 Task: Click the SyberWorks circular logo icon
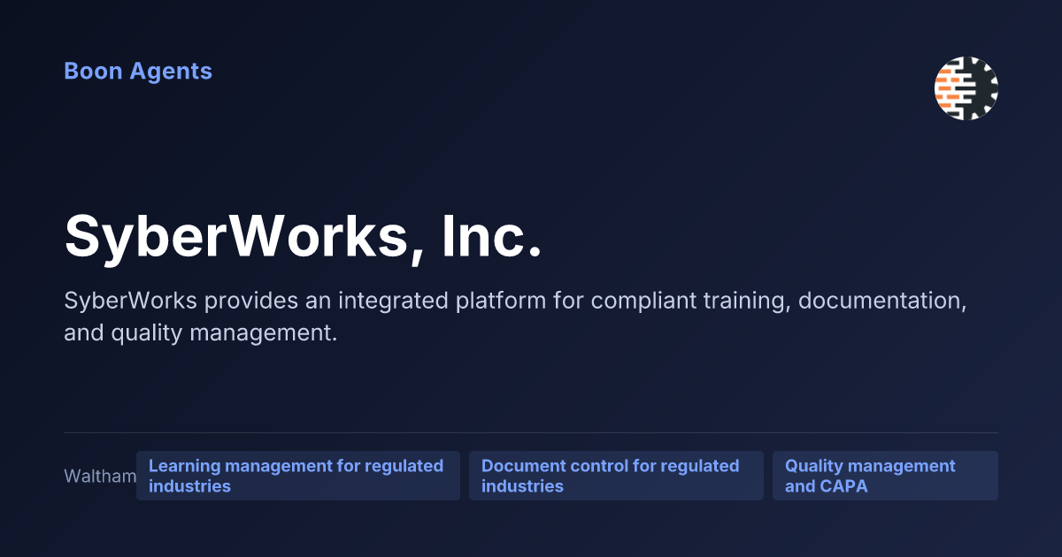pos(966,88)
